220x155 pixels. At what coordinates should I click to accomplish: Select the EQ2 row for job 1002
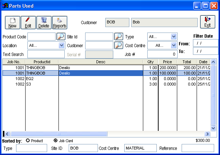73,79
